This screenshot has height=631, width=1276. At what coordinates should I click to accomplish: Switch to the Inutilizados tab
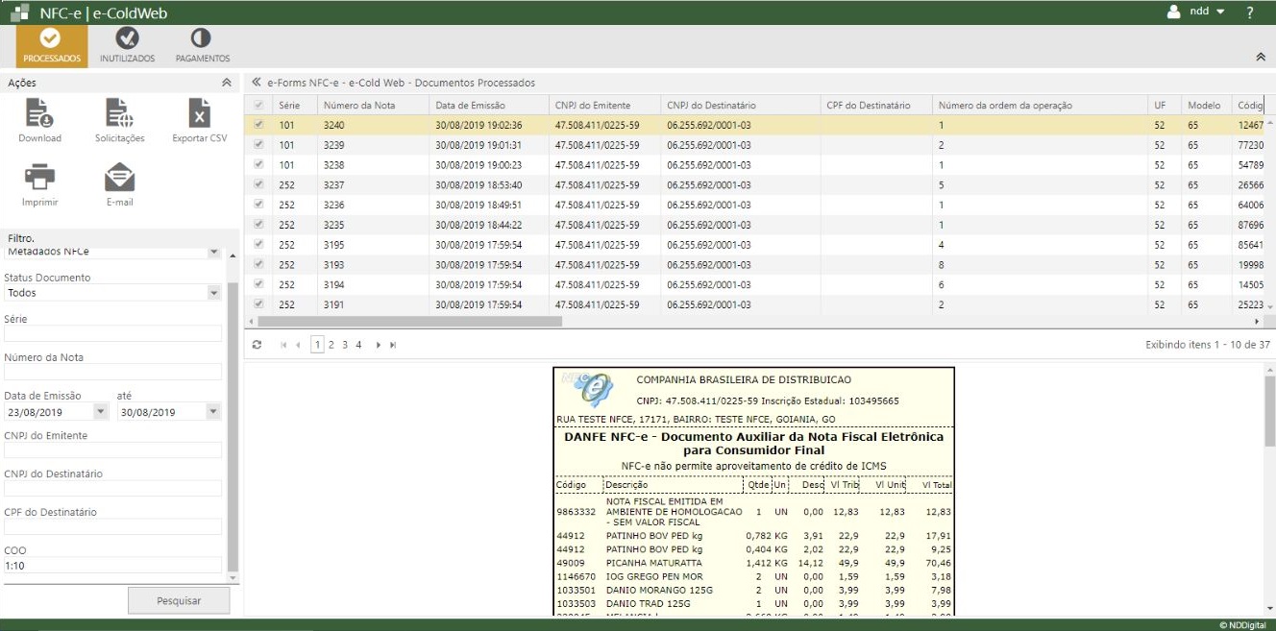tap(127, 45)
